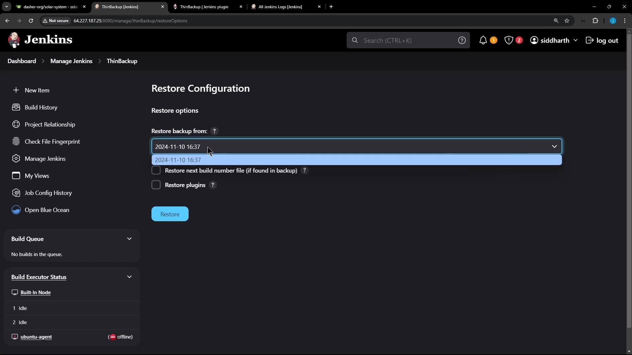Click the ThinBackup breadcrumb

coord(122,61)
